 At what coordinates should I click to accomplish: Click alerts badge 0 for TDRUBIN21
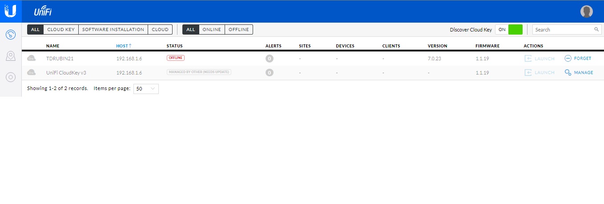269,59
